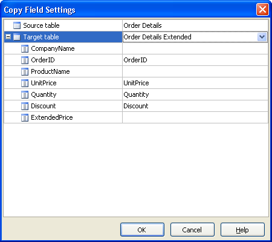
Task: Click the Cancel button
Action: tap(192, 230)
